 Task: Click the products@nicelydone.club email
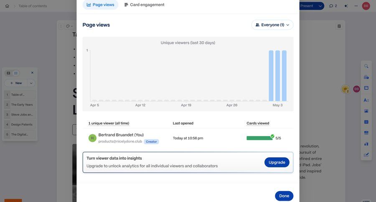coord(120,141)
